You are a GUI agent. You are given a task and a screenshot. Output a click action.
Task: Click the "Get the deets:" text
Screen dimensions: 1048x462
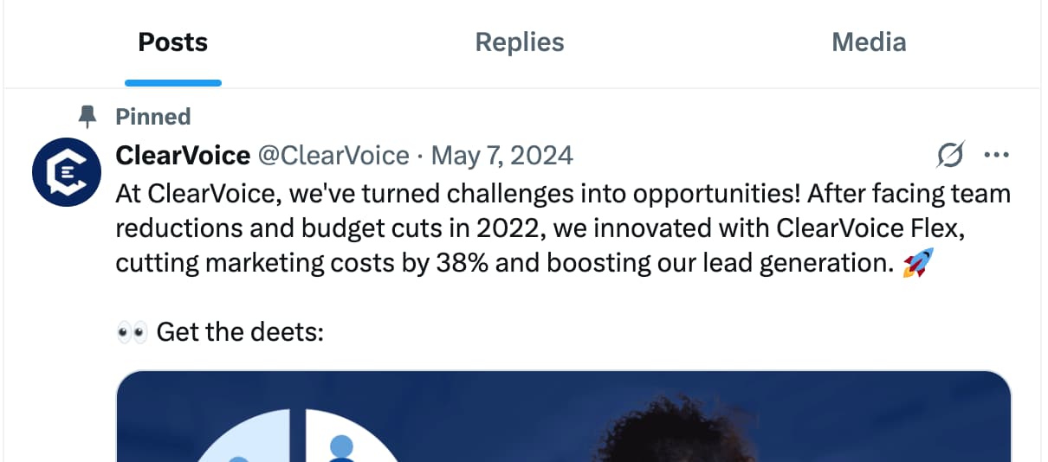coord(240,332)
